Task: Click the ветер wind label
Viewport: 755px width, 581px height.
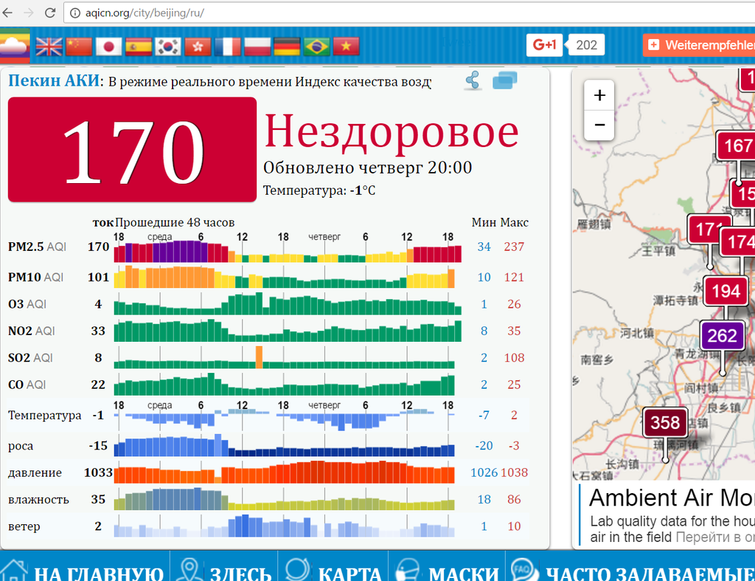Action: point(24,526)
